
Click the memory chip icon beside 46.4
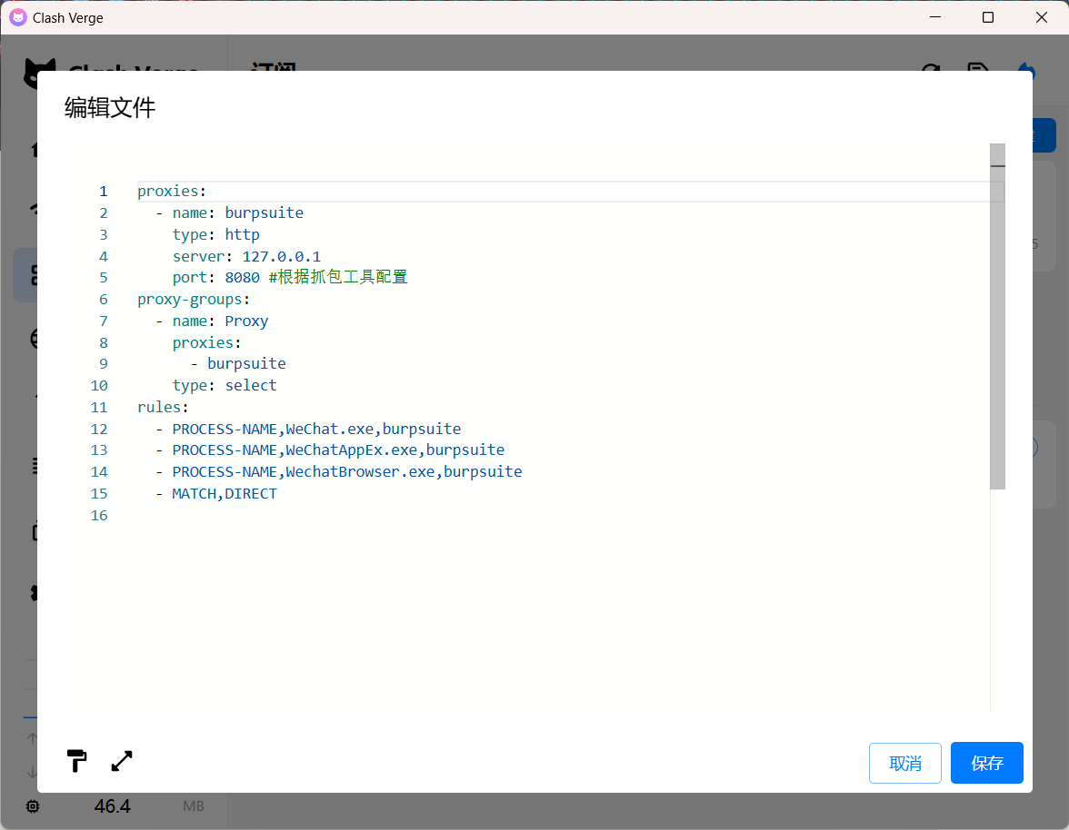click(33, 806)
